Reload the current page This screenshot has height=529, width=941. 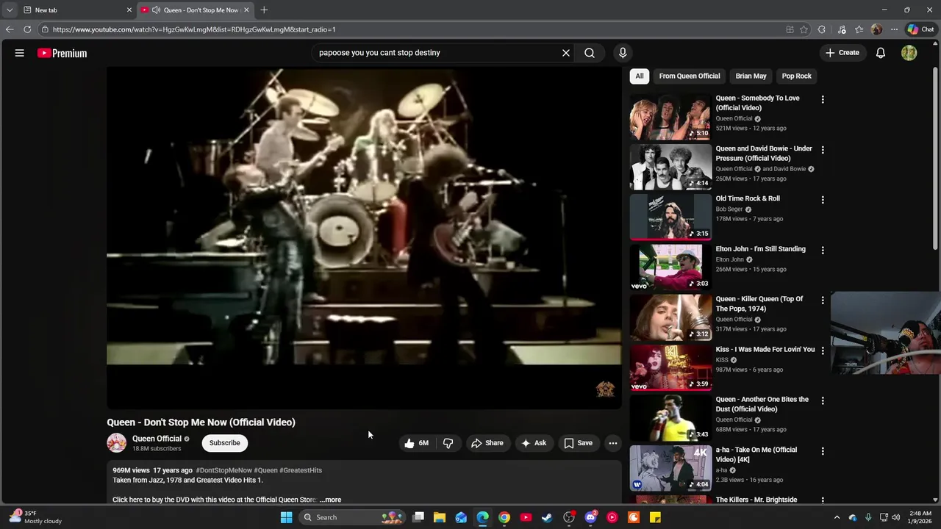pyautogui.click(x=27, y=29)
